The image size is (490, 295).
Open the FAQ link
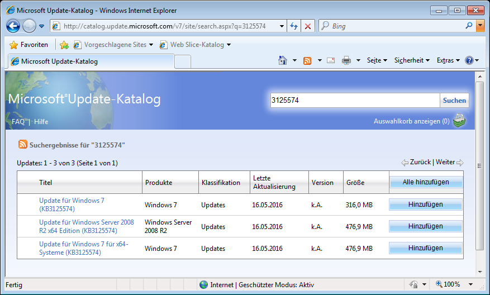coord(18,122)
